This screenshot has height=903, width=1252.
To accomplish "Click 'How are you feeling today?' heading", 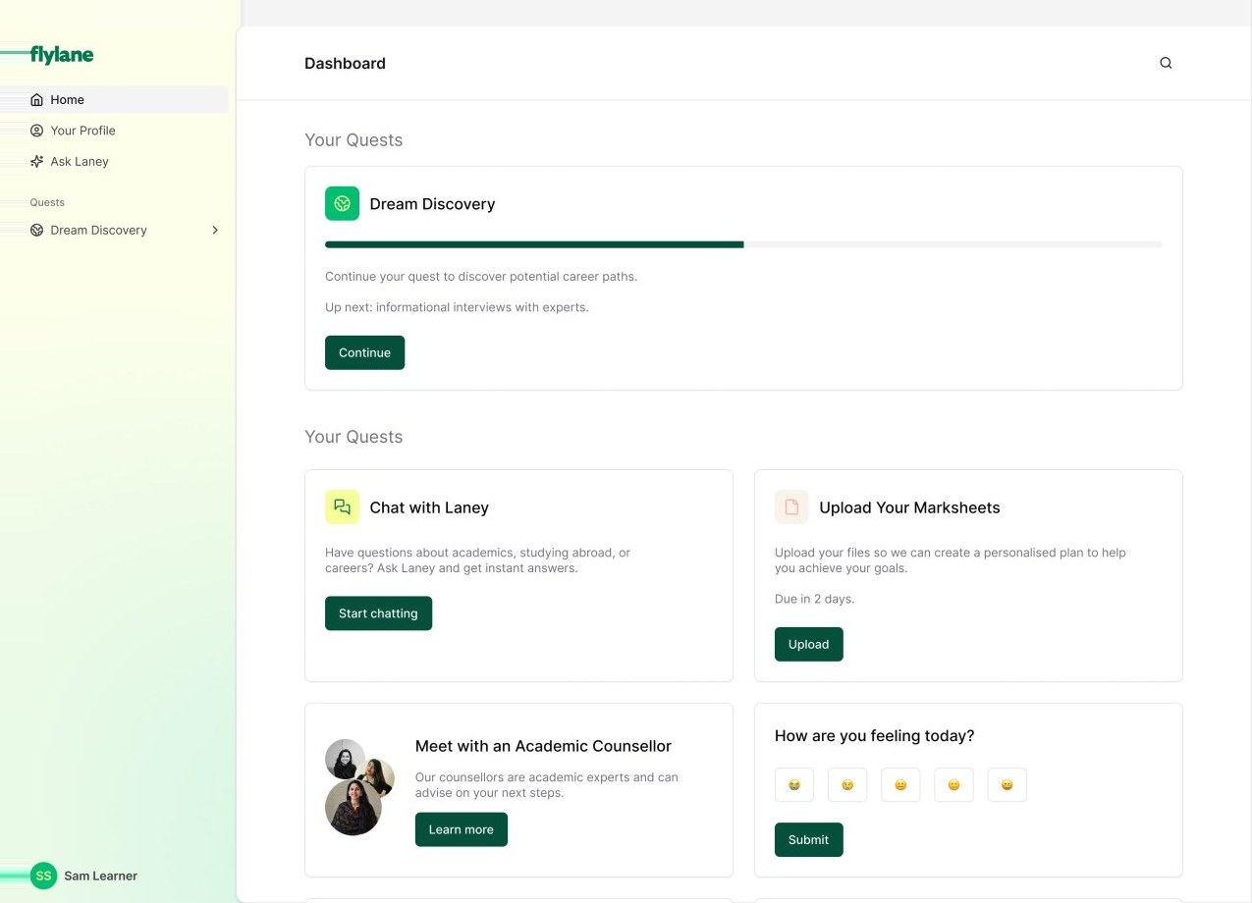I will click(874, 736).
